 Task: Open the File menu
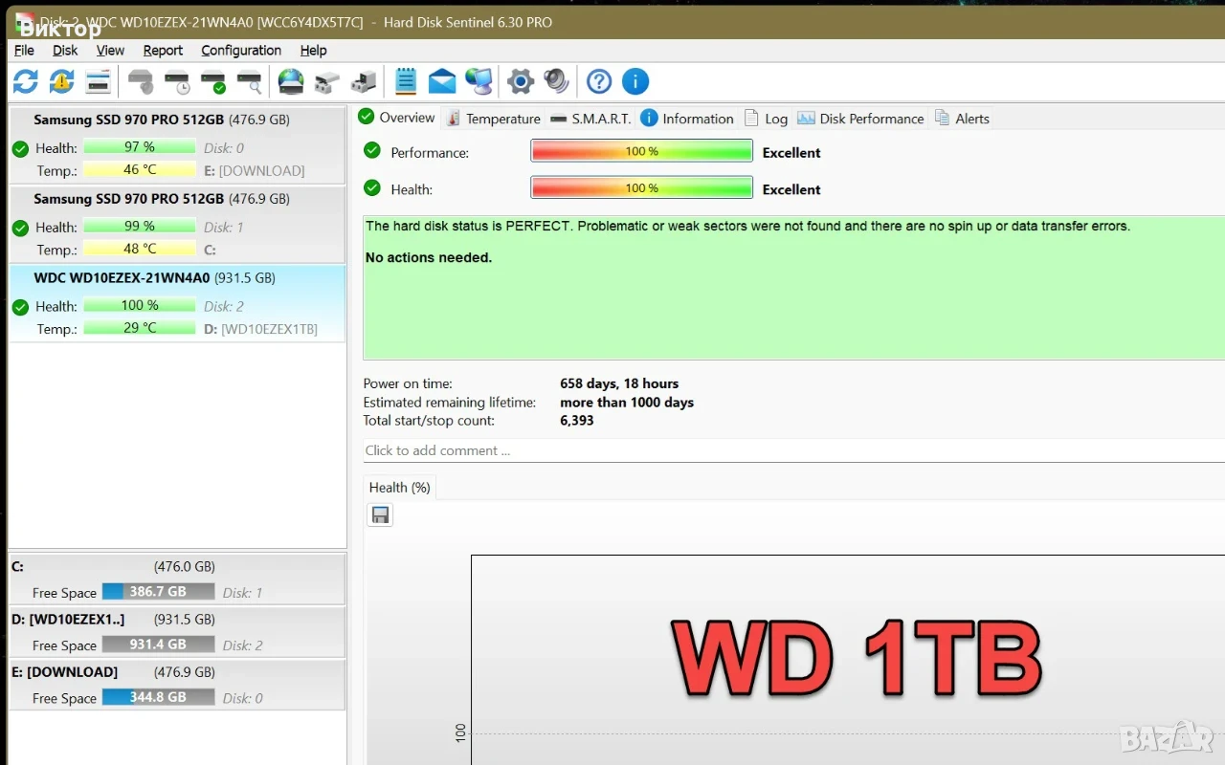(24, 50)
